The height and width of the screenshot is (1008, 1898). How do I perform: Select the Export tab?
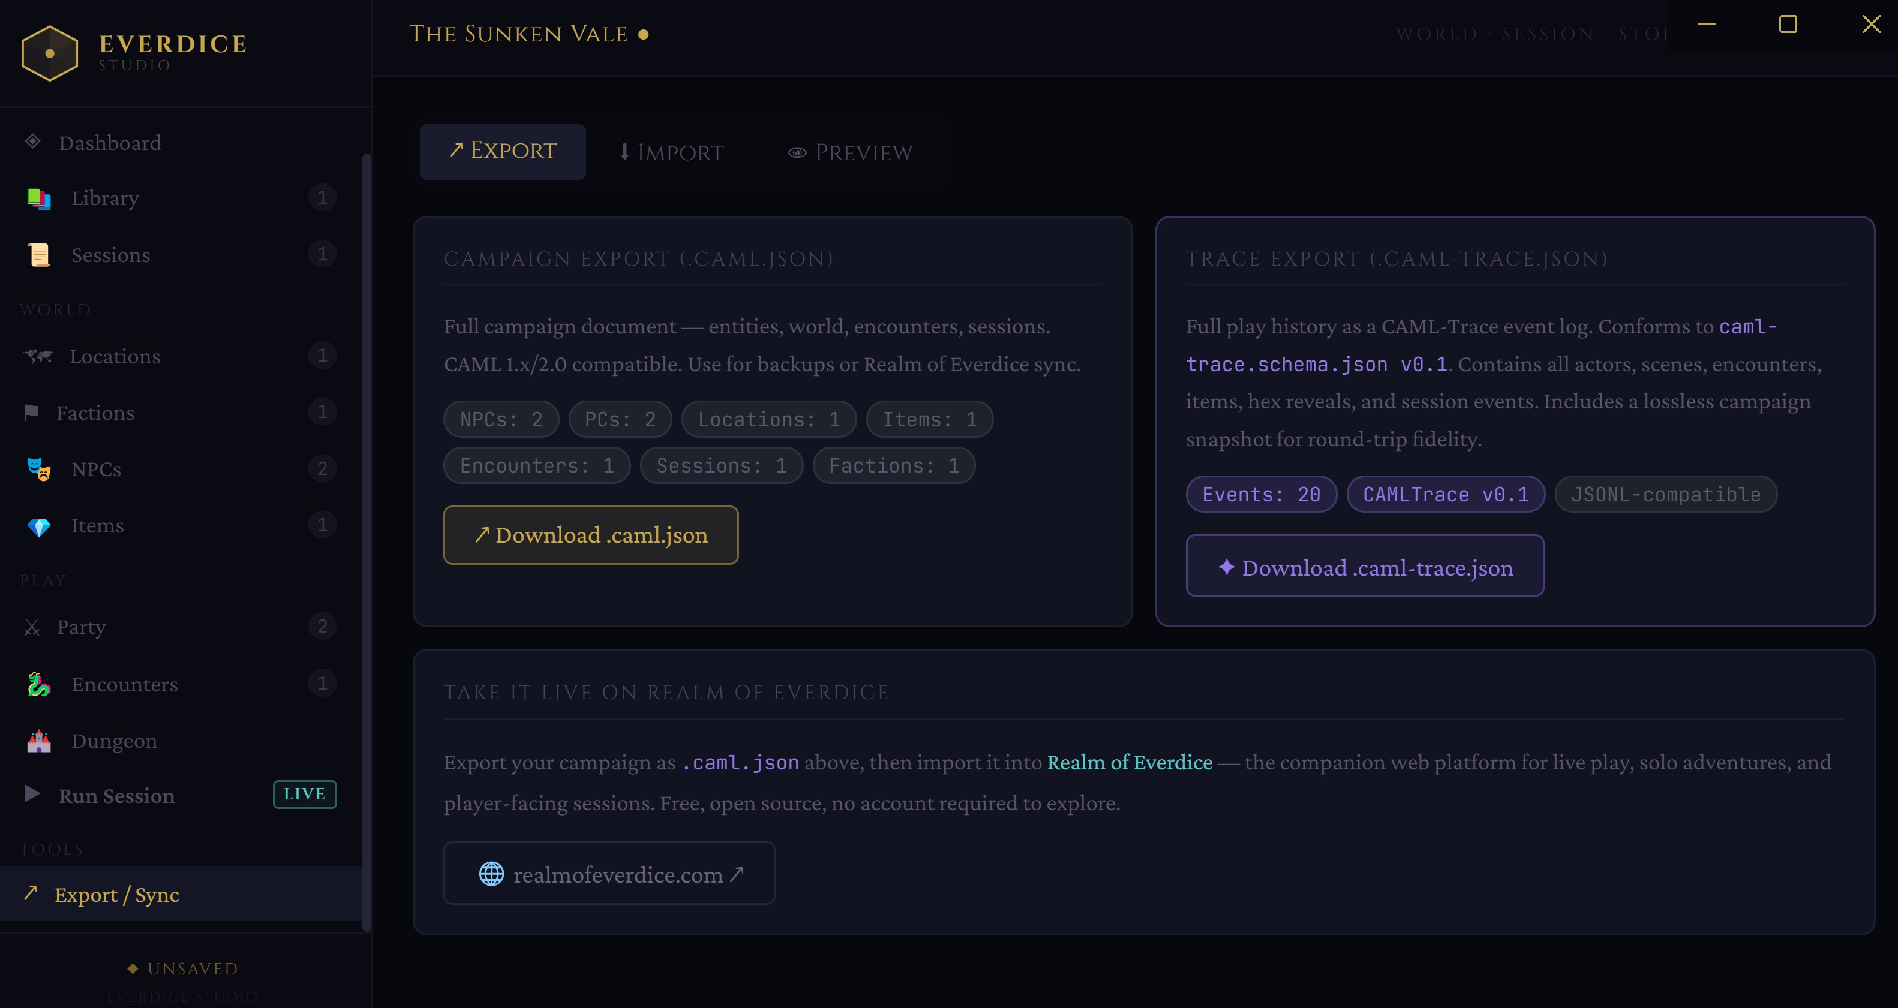tap(503, 152)
